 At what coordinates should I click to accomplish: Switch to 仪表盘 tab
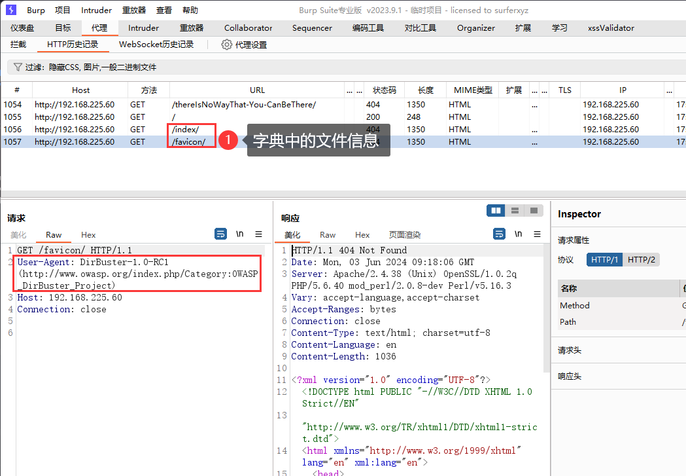pos(22,28)
